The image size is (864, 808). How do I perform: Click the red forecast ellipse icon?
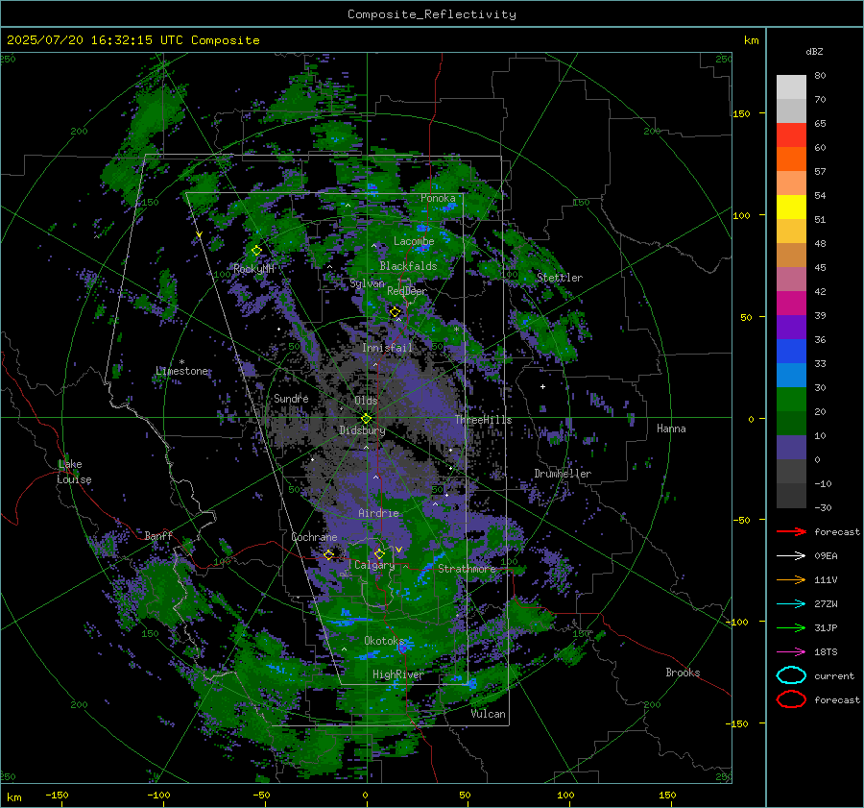[791, 699]
